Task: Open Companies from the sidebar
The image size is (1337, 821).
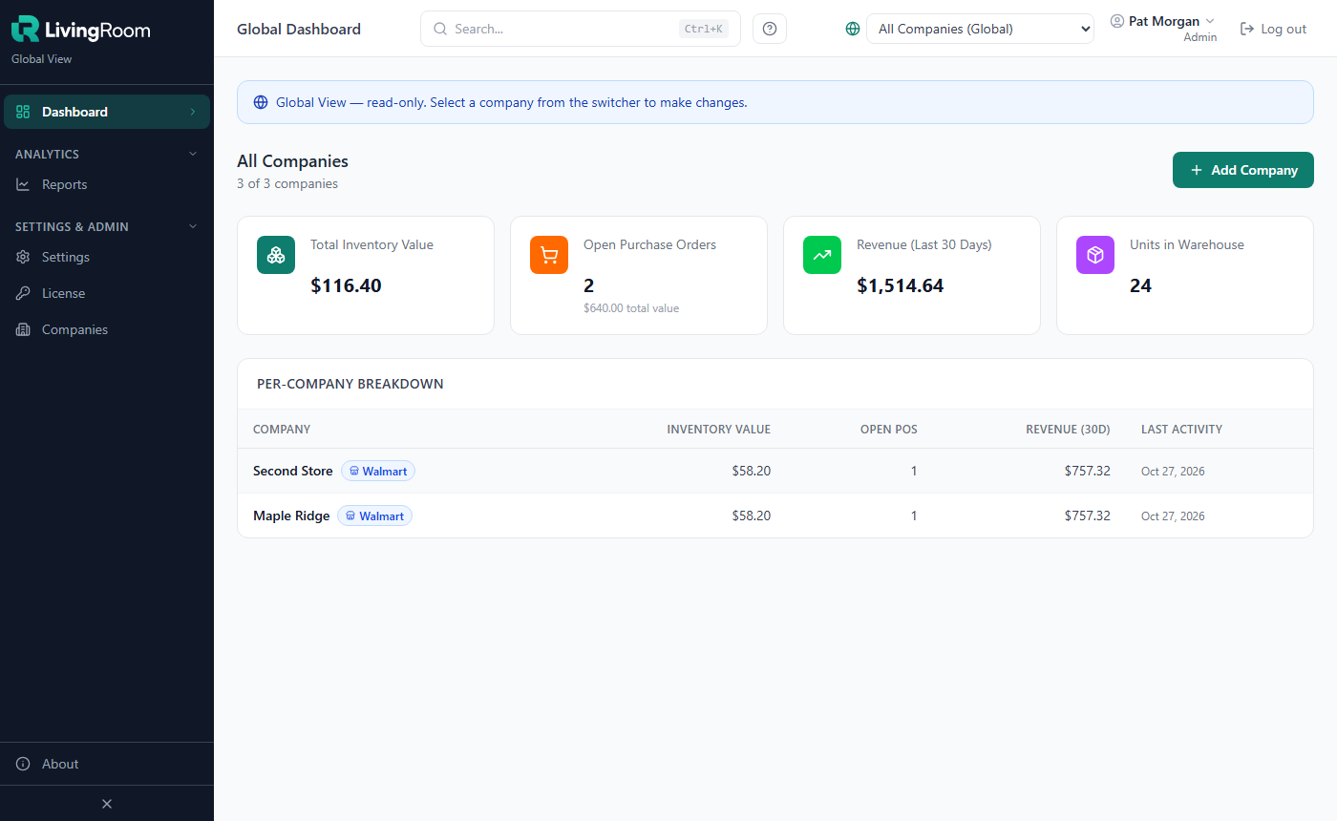Action: click(107, 329)
